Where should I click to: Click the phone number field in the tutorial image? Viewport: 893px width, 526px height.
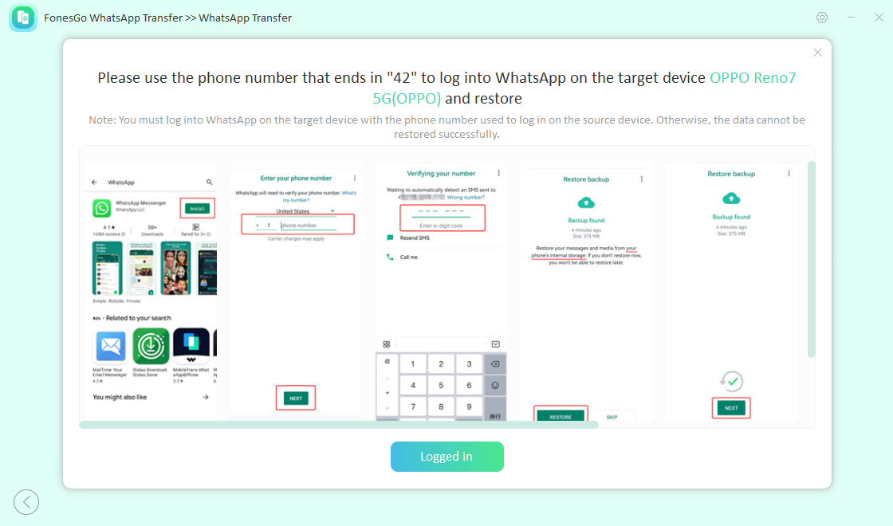(308, 226)
